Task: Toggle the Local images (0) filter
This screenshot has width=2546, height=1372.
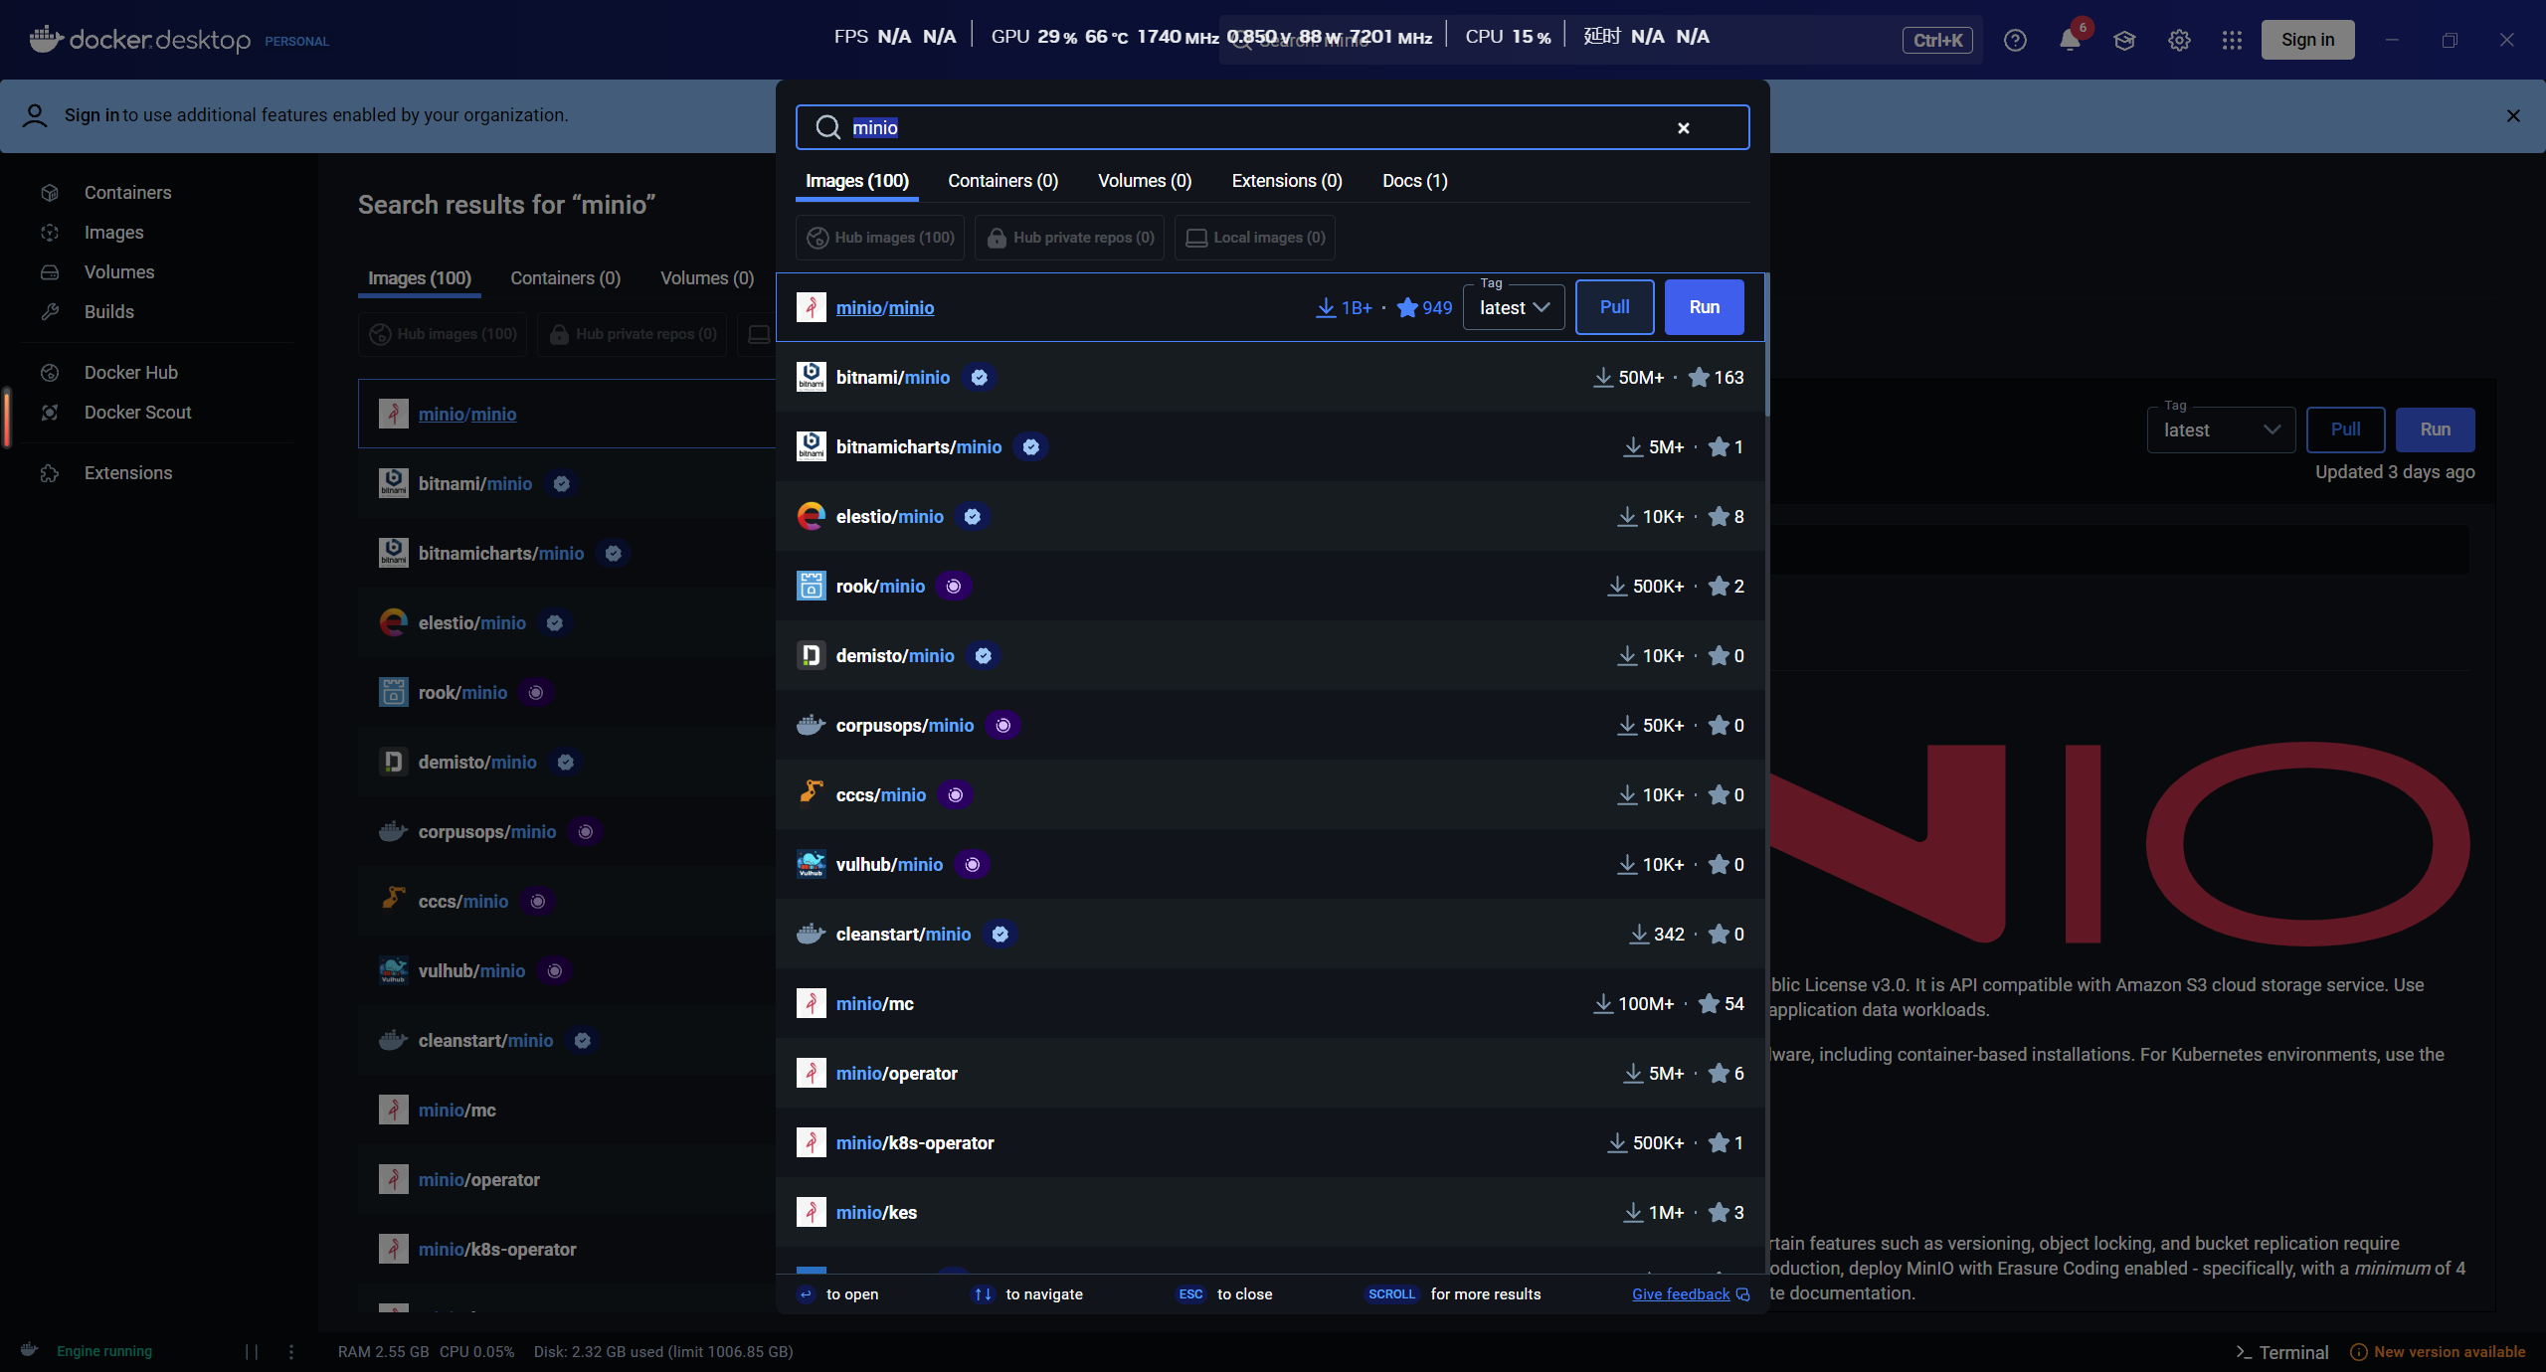Action: pyautogui.click(x=1255, y=238)
